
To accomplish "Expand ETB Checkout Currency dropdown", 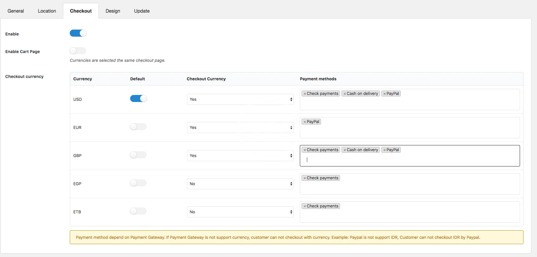I will click(x=240, y=212).
